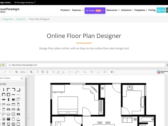Select the bedroom door arc in floor plan

[87, 111]
